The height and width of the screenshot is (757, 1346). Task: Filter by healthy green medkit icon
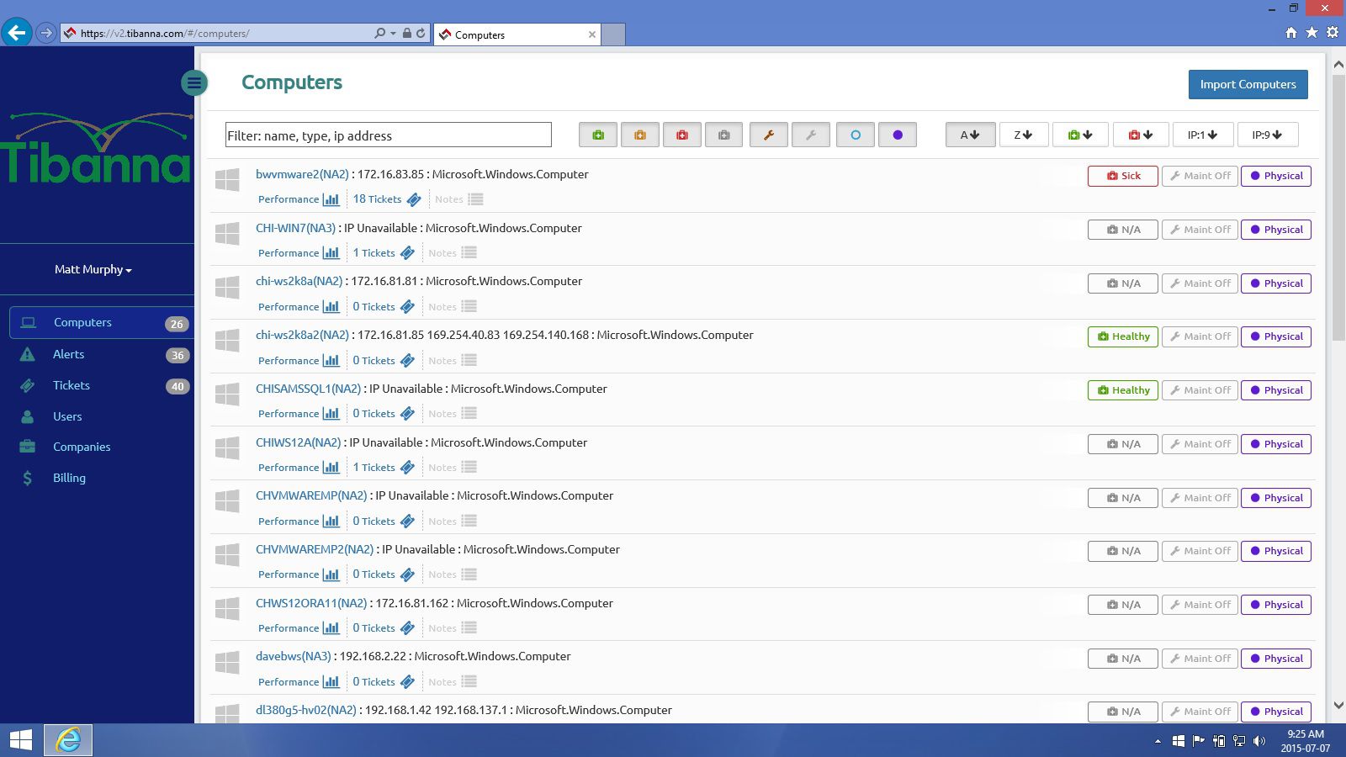point(598,135)
